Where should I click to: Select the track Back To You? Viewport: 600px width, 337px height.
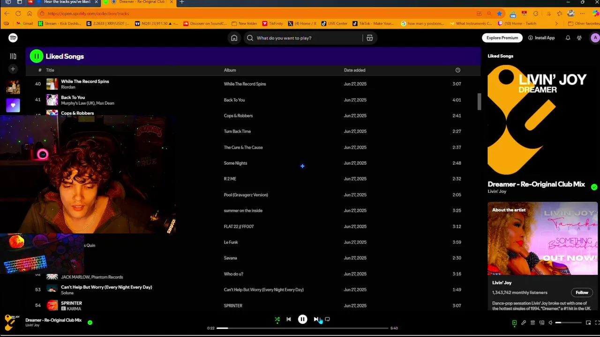73,97
